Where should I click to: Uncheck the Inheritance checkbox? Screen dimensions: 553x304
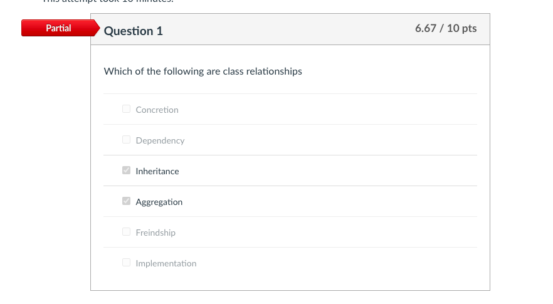click(x=127, y=170)
